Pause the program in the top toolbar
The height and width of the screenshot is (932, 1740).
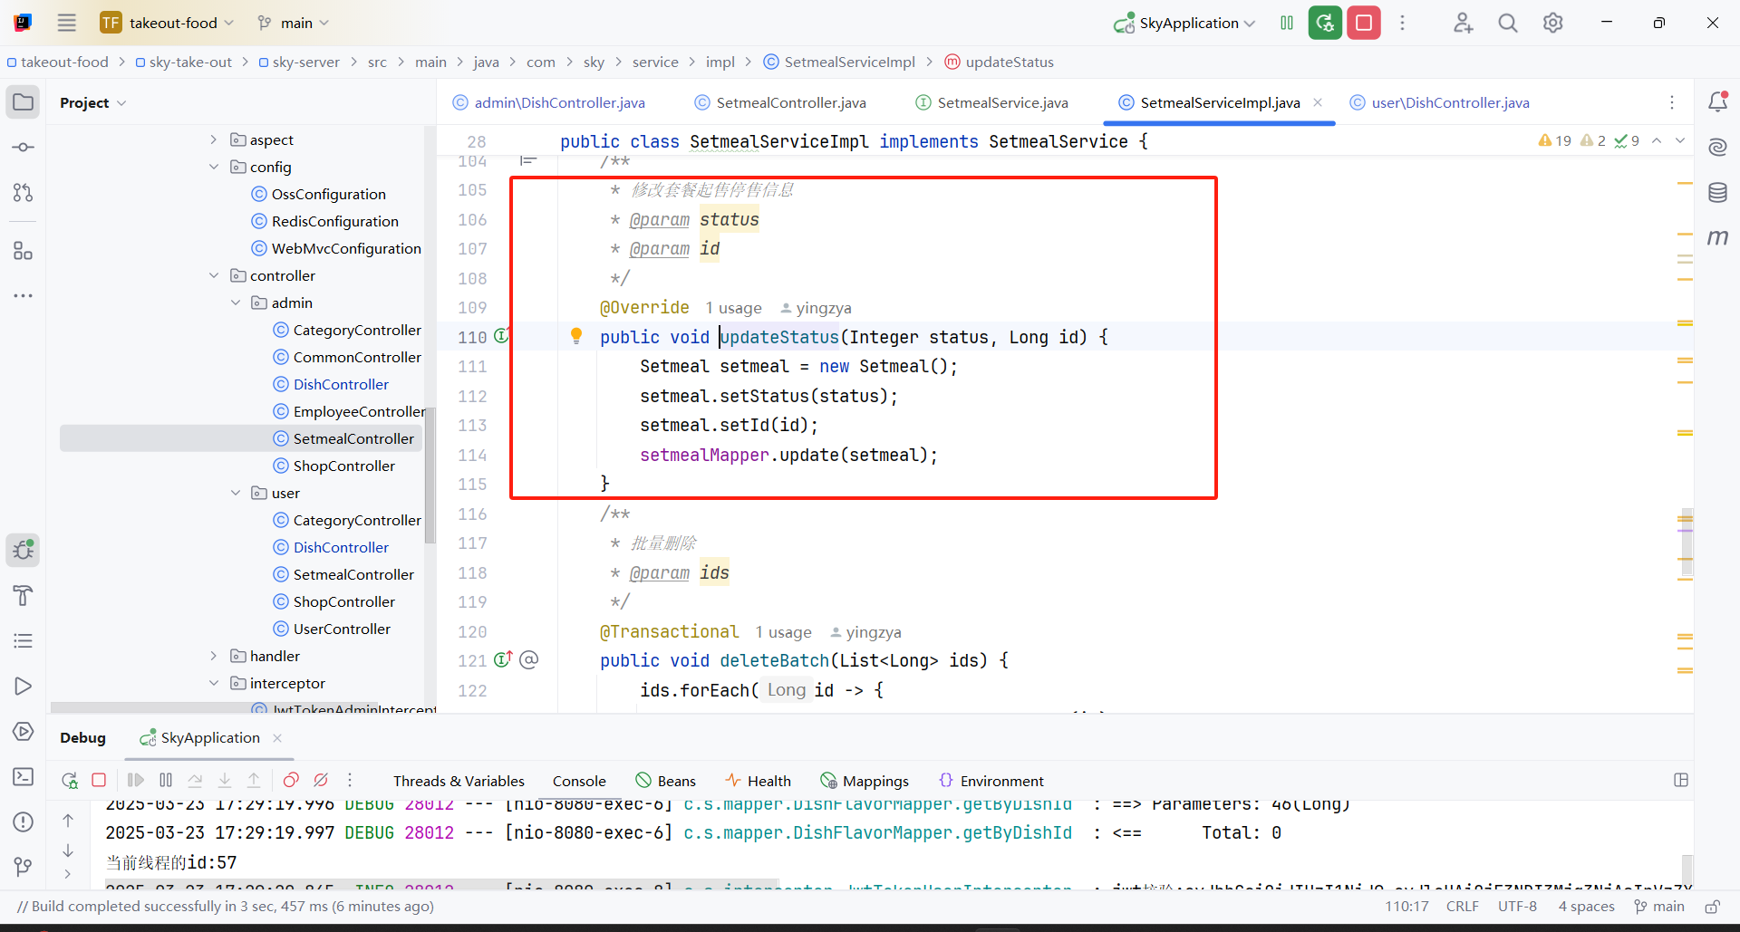pyautogui.click(x=1287, y=23)
